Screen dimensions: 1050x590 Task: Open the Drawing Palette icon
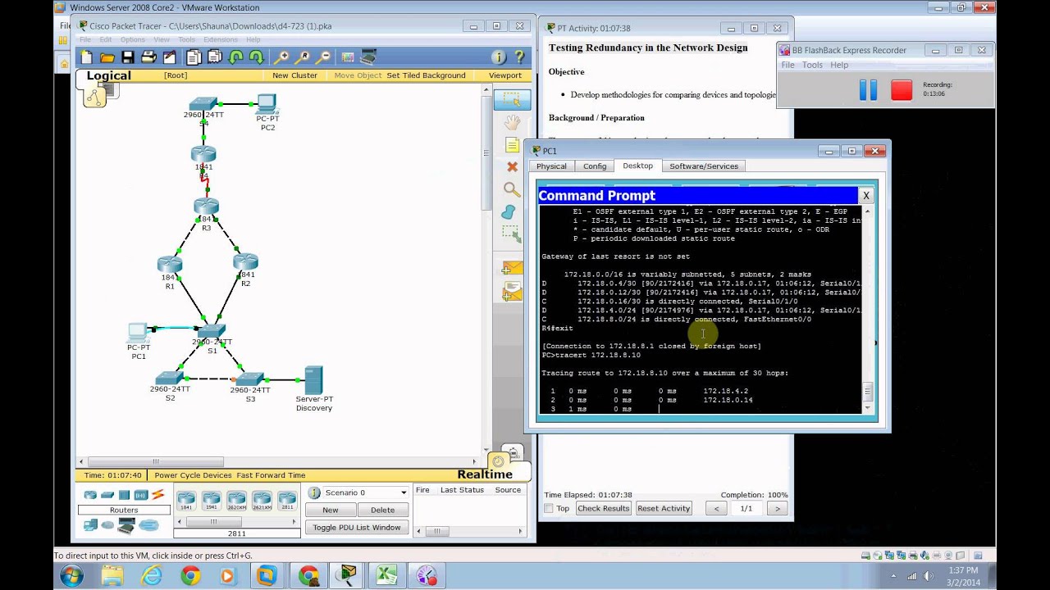348,57
